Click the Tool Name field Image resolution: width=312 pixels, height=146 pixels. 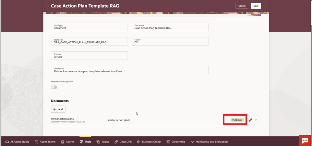click(170, 27)
